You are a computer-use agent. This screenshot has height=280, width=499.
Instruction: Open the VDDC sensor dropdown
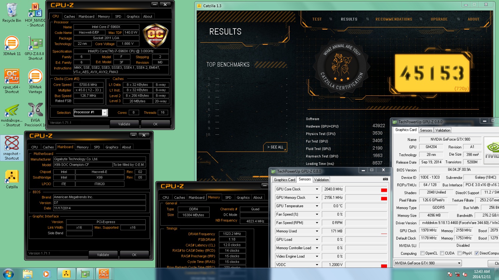[317, 265]
